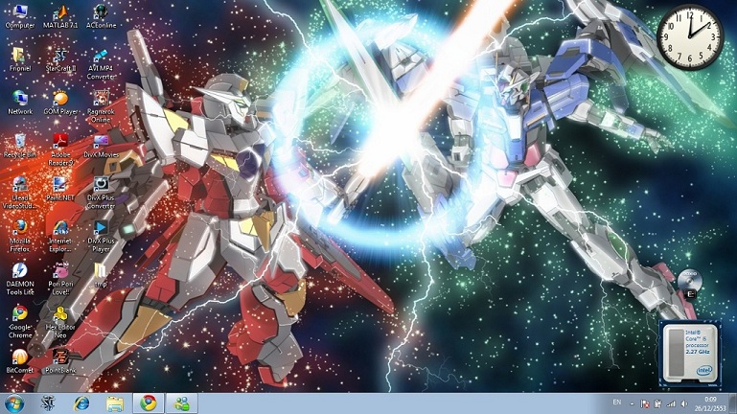Show hidden tray icons arrow
This screenshot has height=414, width=737.
[632, 403]
